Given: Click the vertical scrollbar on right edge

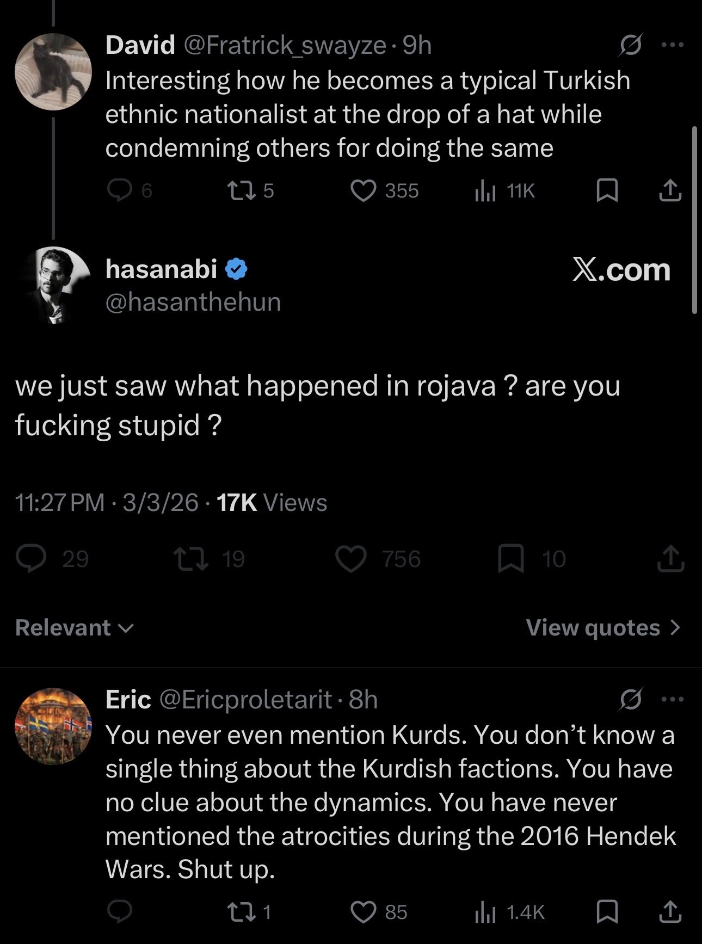Looking at the screenshot, I should coord(694,220).
